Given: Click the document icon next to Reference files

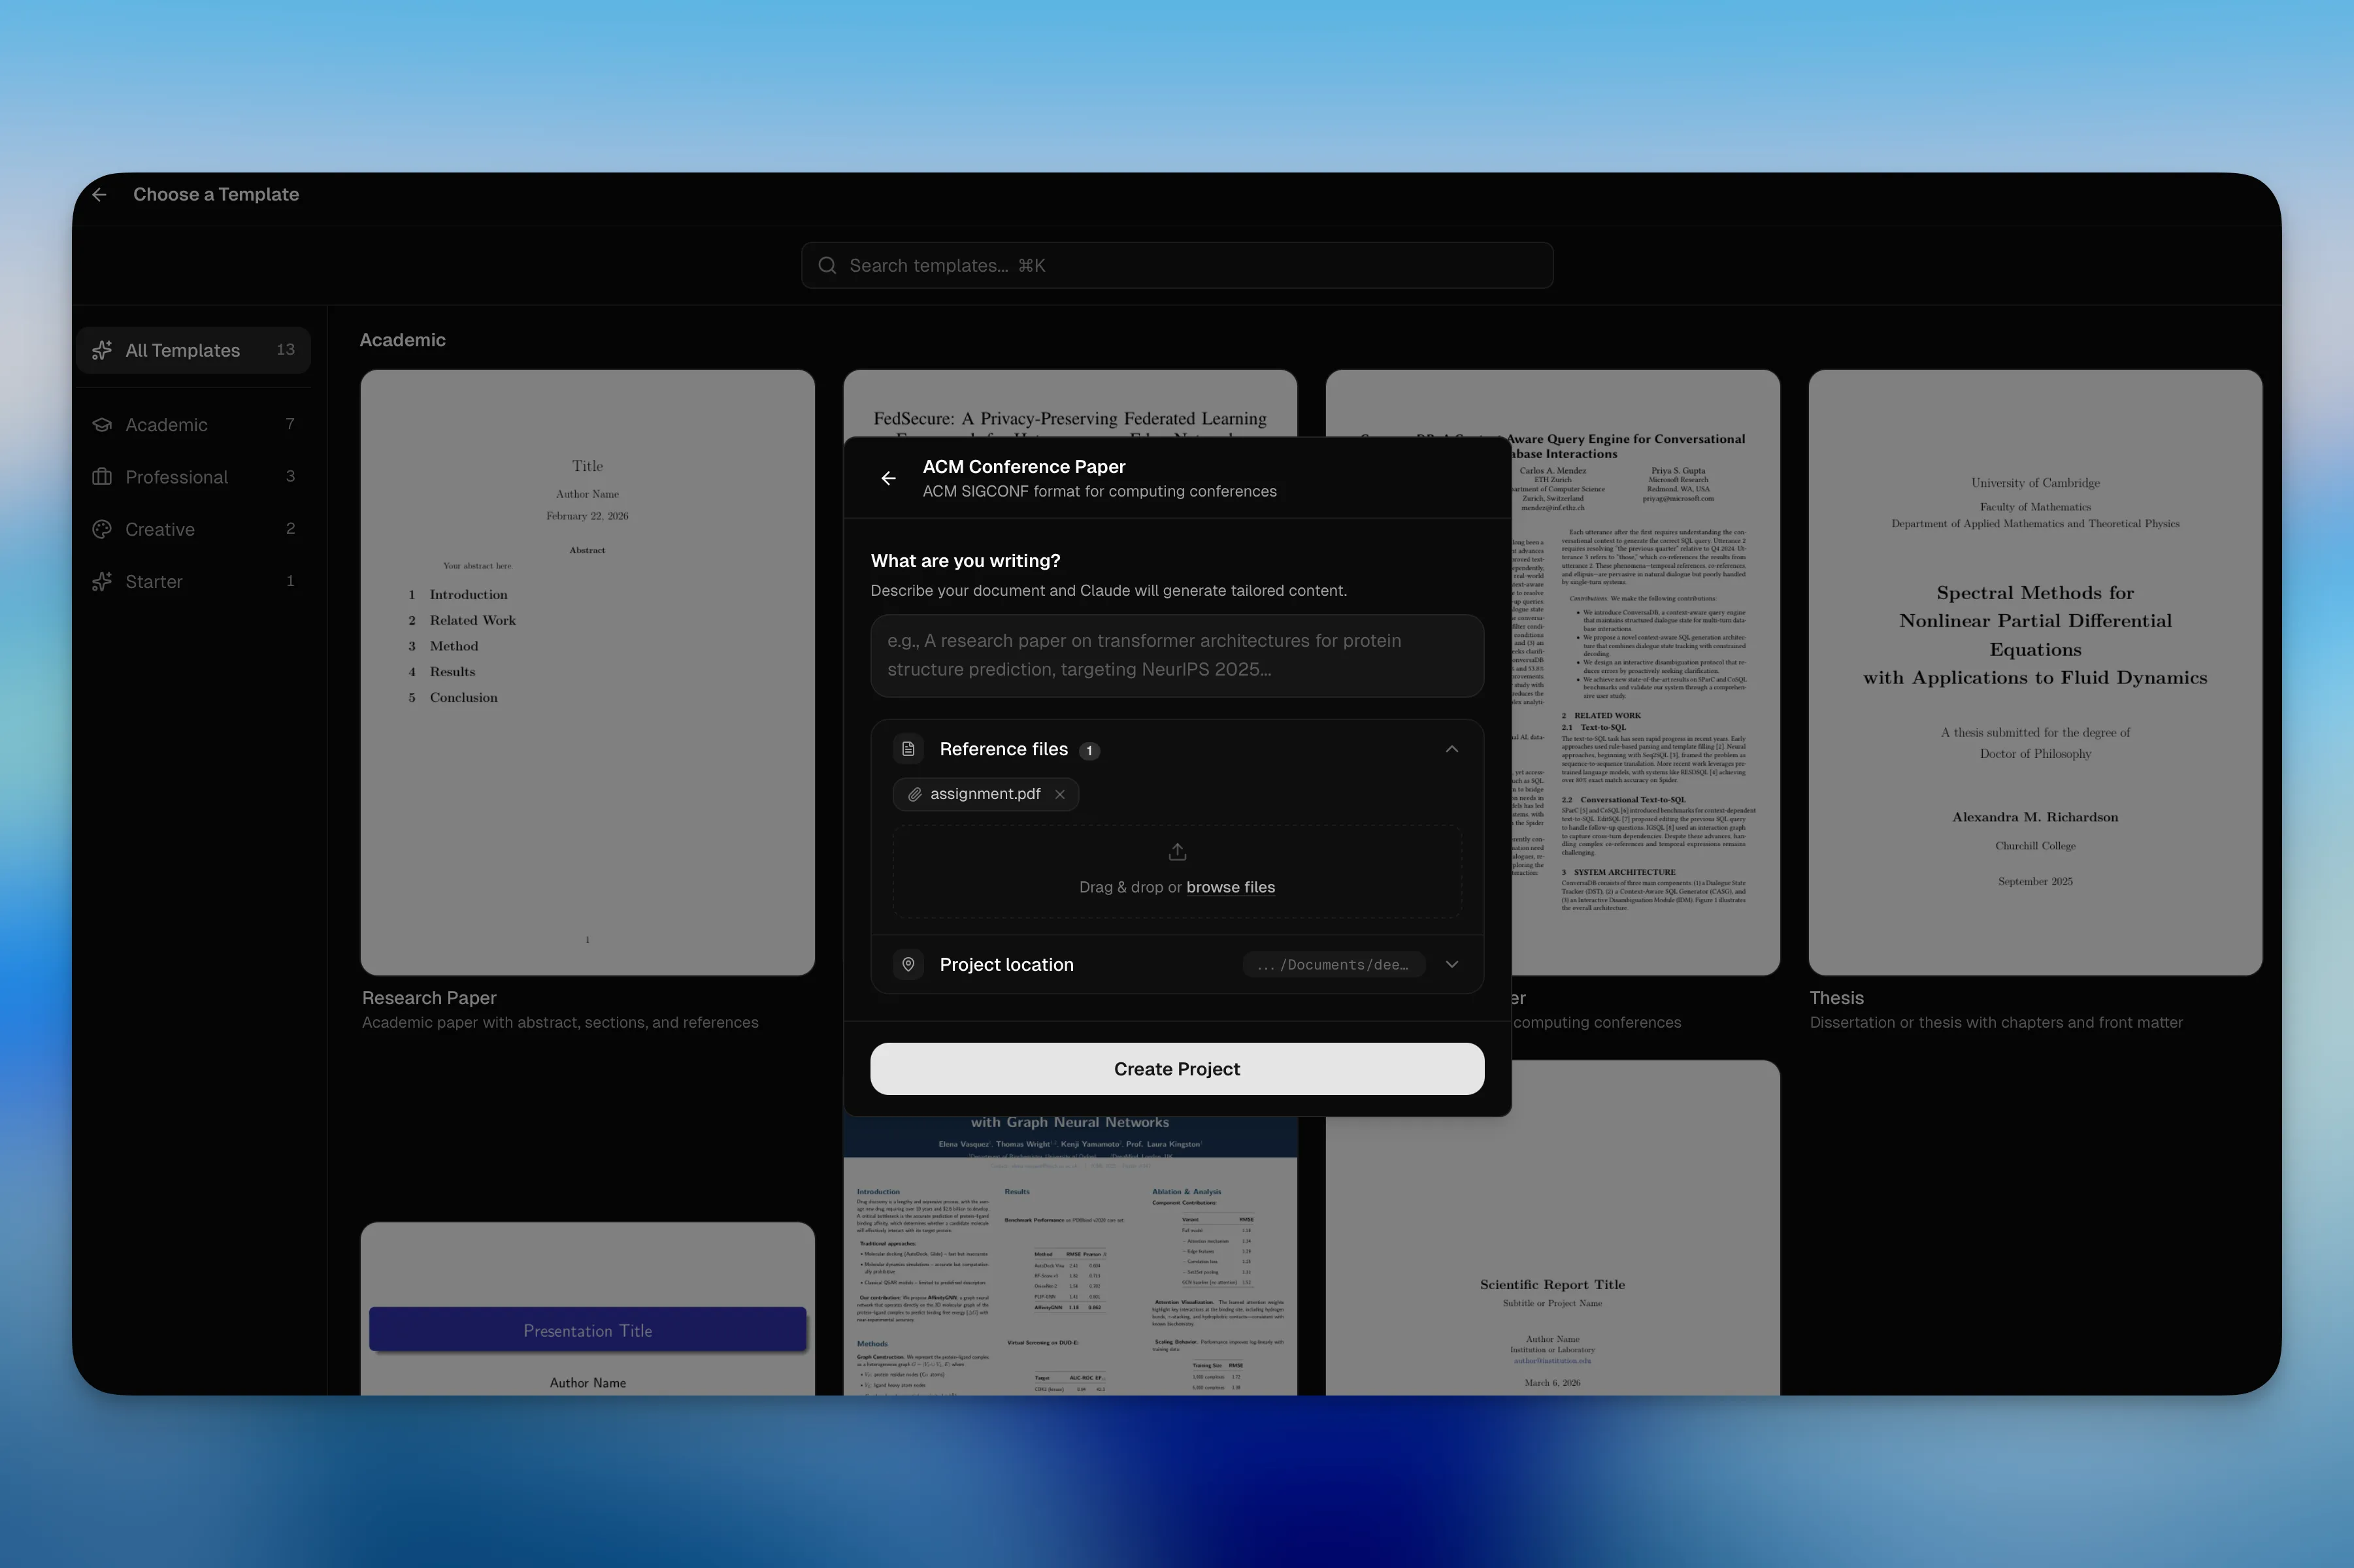Looking at the screenshot, I should pos(908,749).
